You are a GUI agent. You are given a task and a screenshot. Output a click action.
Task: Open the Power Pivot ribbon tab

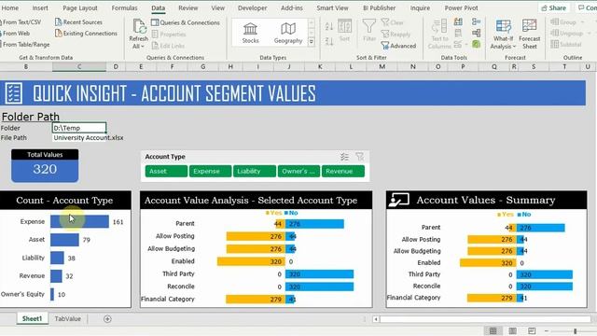tap(461, 7)
